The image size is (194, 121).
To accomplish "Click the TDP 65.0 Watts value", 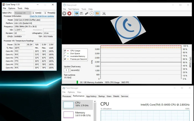I will pyautogui.click(x=49, y=36).
